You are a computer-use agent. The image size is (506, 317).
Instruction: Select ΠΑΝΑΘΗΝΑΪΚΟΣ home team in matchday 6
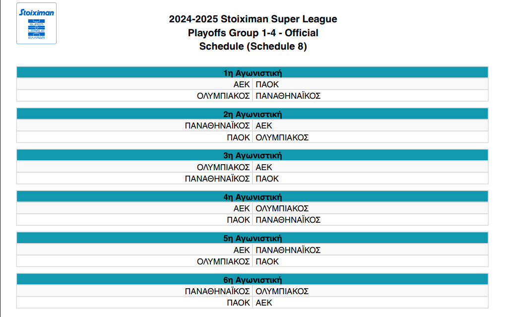click(x=217, y=291)
